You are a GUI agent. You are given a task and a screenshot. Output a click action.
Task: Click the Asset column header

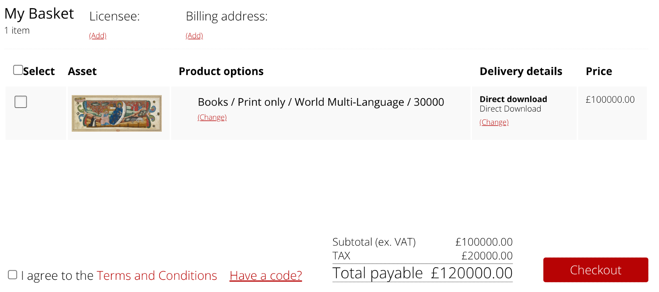tap(82, 71)
